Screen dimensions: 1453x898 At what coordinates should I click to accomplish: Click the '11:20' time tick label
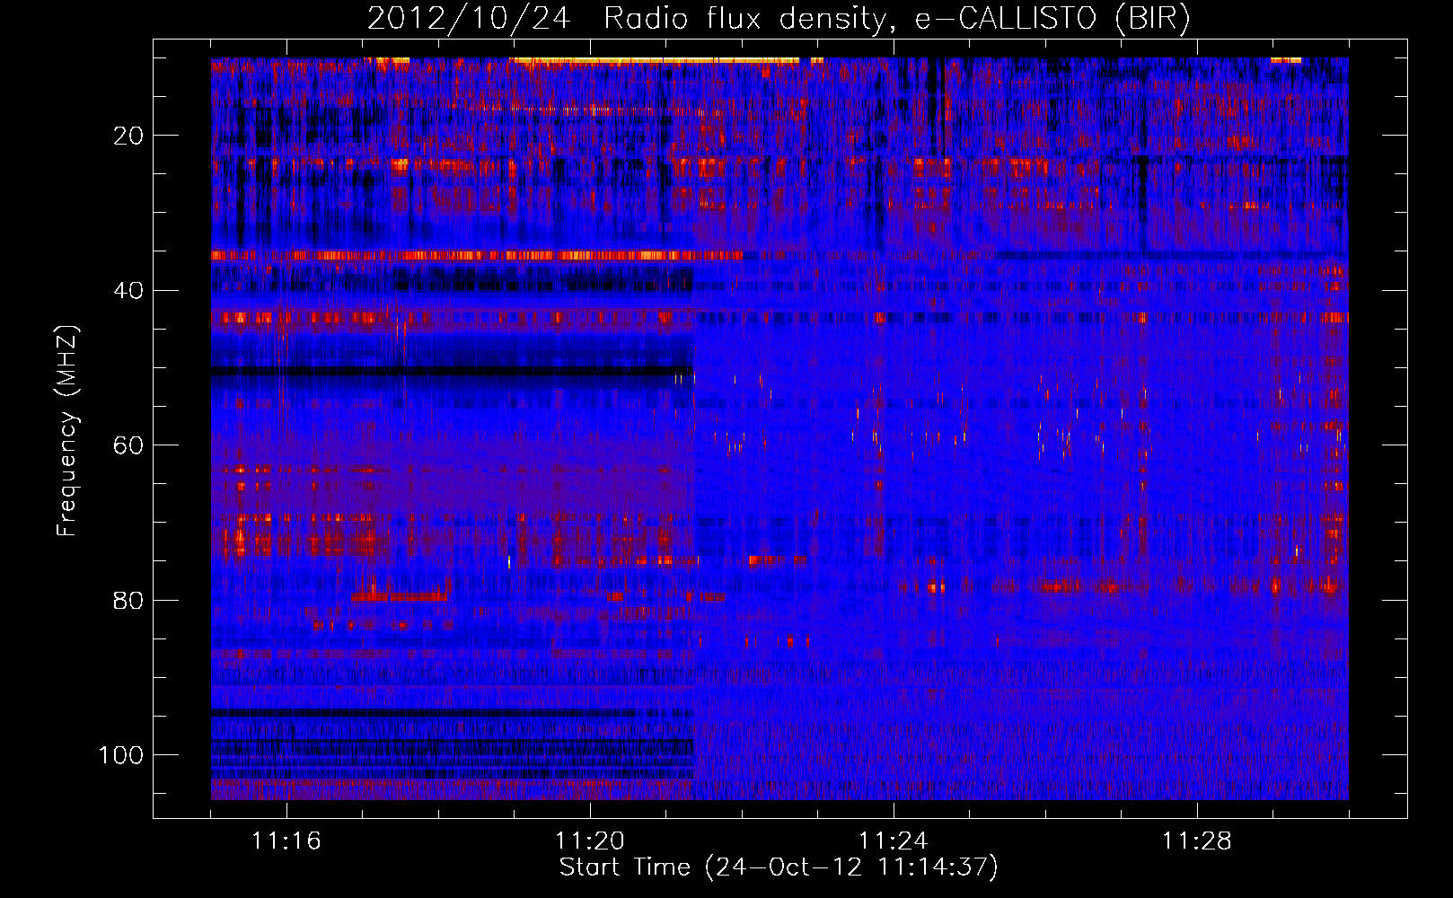click(590, 841)
